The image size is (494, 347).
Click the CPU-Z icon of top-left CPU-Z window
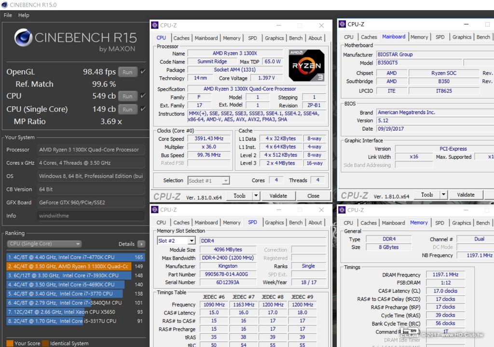click(x=155, y=25)
